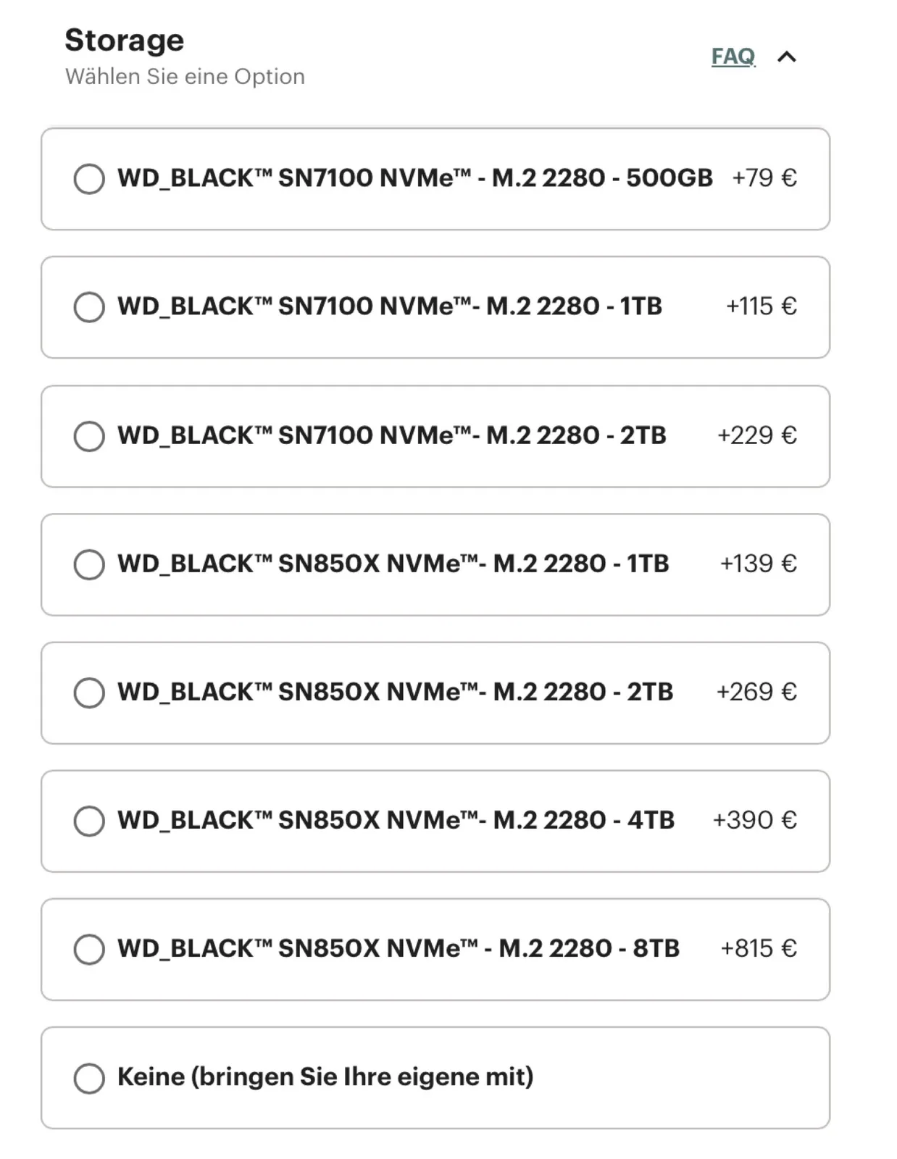Select the SN850X 2TB radio button
Image resolution: width=897 pixels, height=1159 pixels.
click(89, 693)
